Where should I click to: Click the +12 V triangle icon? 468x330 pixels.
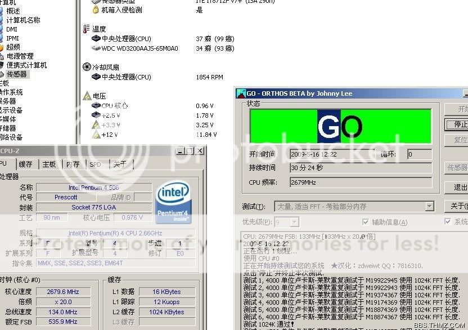pyautogui.click(x=96, y=135)
